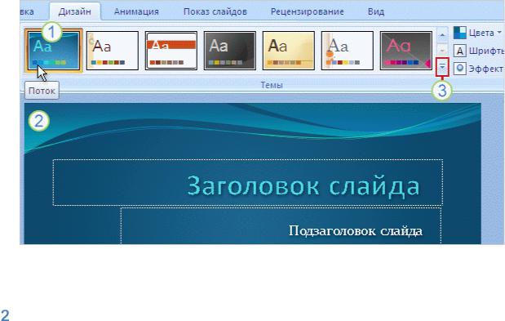
Task: Pick the yellow-tan gradient theme thumbnail
Action: point(289,51)
